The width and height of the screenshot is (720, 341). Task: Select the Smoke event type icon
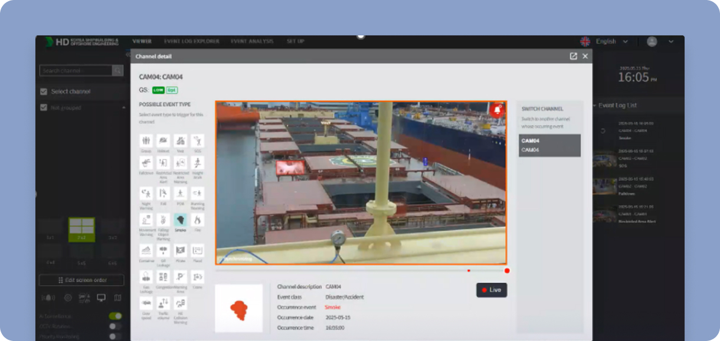tap(181, 220)
